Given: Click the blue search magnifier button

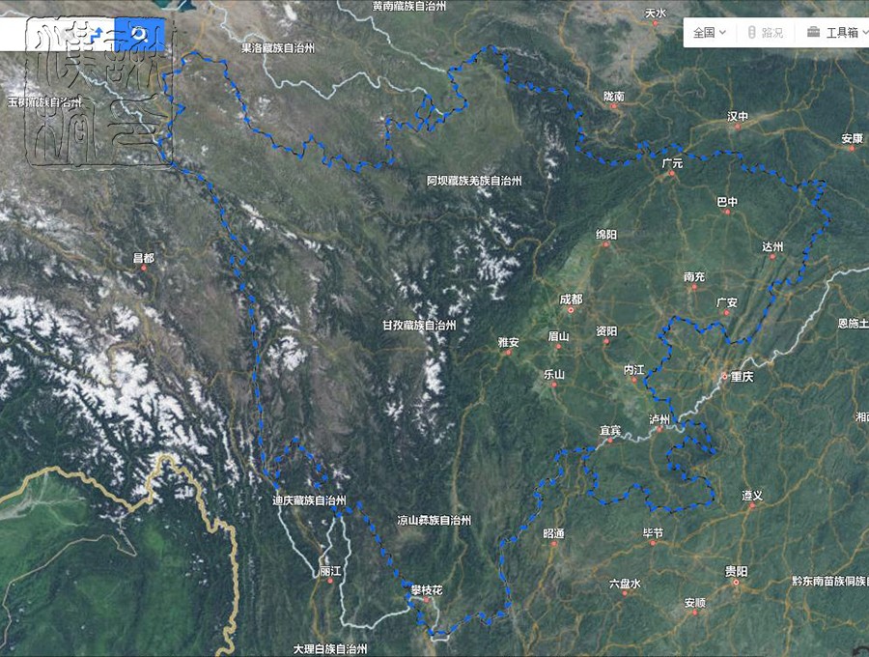Looking at the screenshot, I should click(140, 35).
